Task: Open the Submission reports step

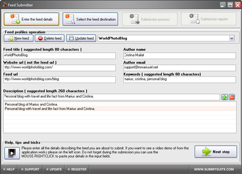Action: click(208, 19)
